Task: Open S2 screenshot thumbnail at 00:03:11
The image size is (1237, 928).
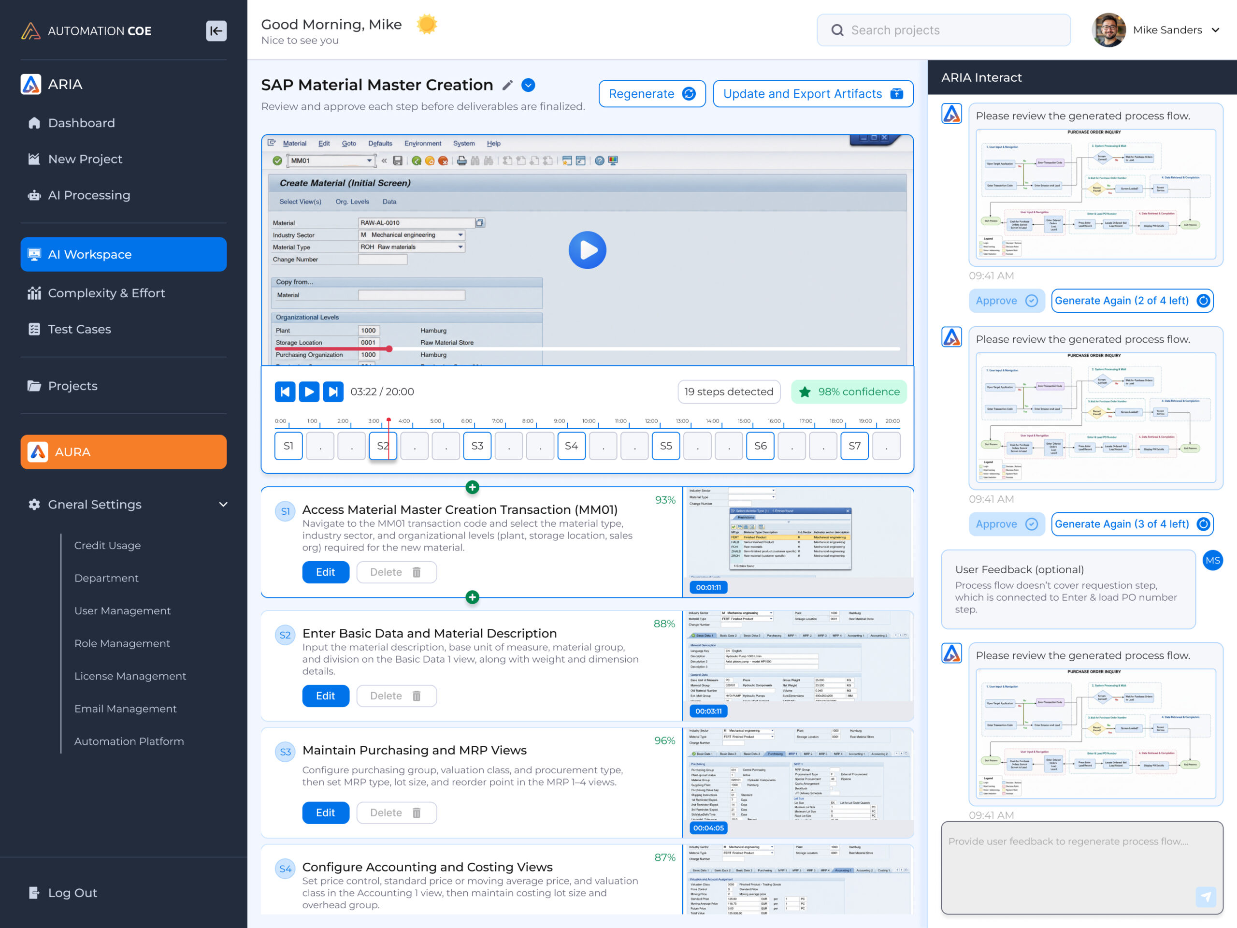Action: (x=798, y=666)
